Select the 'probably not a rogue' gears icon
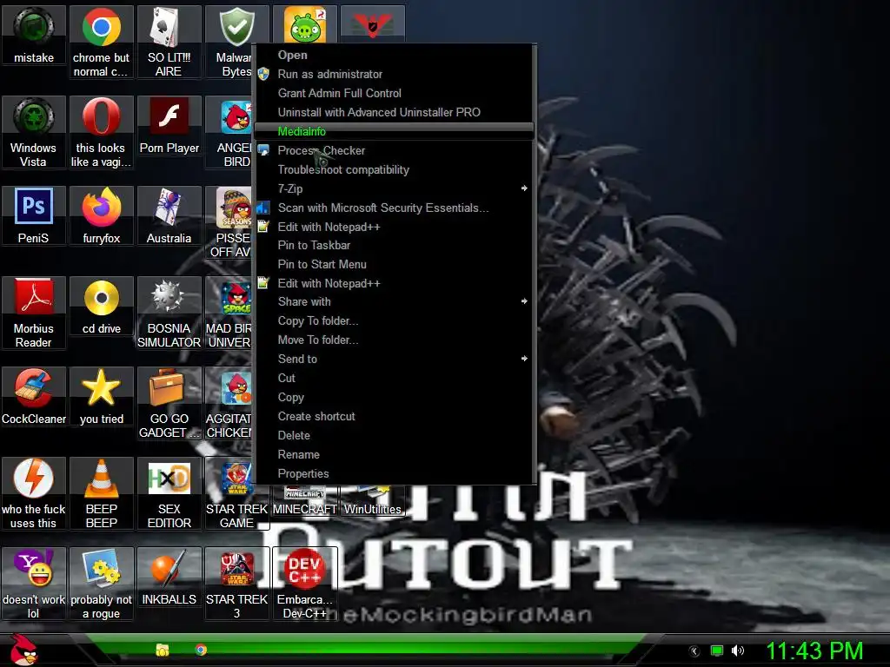 [x=101, y=584]
